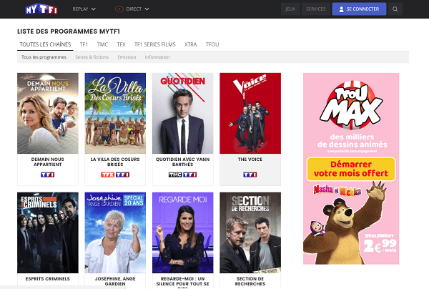Select the Toutes les chaînes tab
Image resolution: width=429 pixels, height=289 pixels.
point(45,44)
